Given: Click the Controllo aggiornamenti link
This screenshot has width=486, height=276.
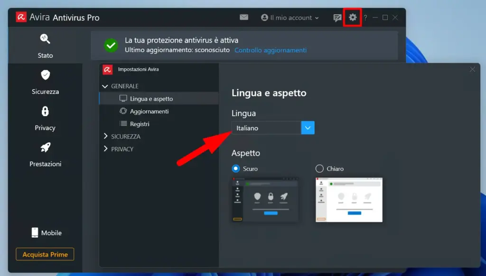Looking at the screenshot, I should [x=270, y=50].
